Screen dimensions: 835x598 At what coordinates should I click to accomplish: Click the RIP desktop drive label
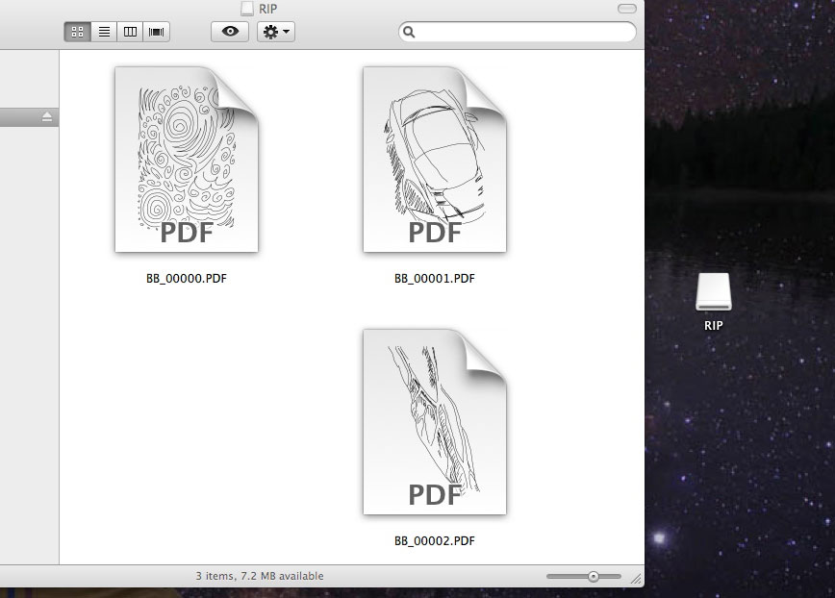point(714,326)
